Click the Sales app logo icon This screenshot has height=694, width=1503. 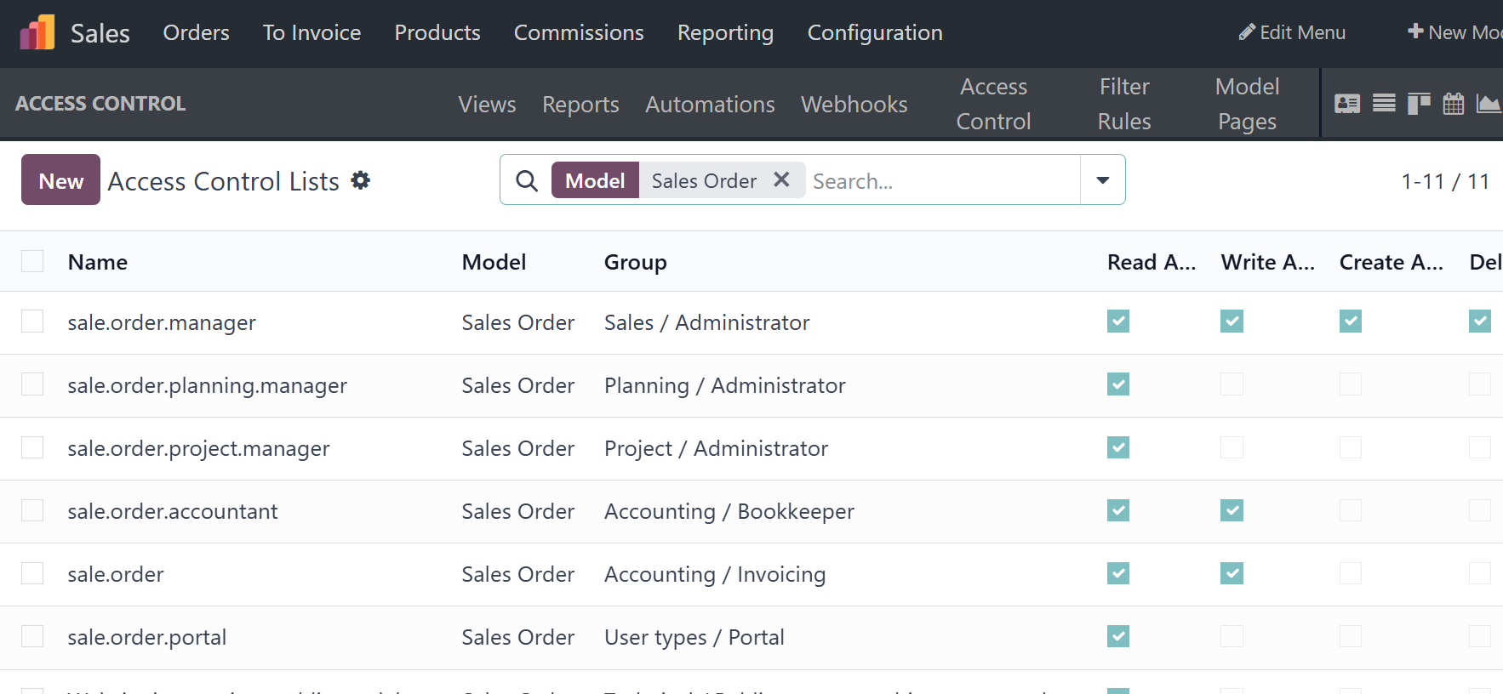click(x=37, y=33)
